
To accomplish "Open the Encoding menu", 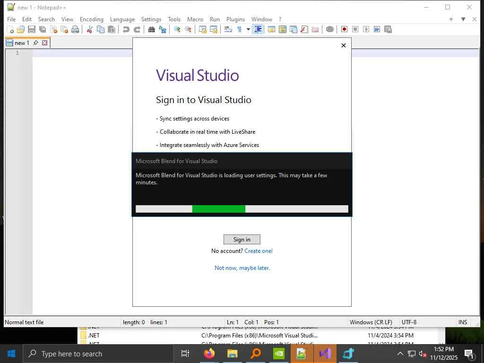I will [91, 19].
